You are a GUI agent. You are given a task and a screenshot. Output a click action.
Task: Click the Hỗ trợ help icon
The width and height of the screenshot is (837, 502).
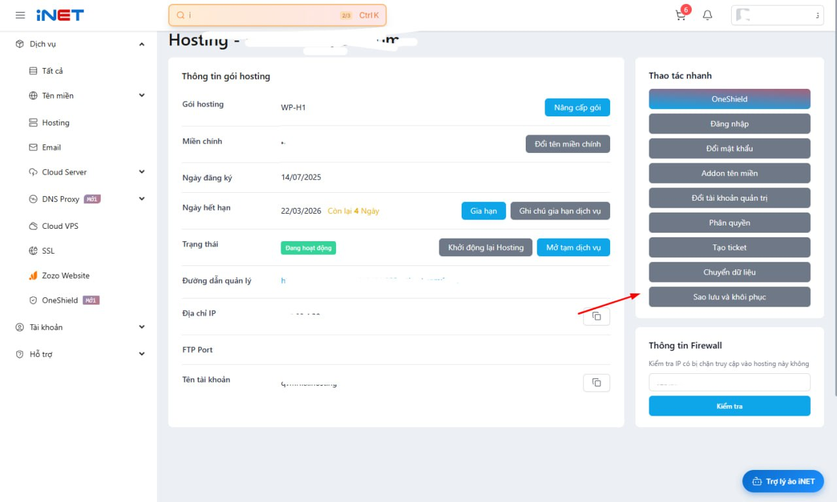20,354
